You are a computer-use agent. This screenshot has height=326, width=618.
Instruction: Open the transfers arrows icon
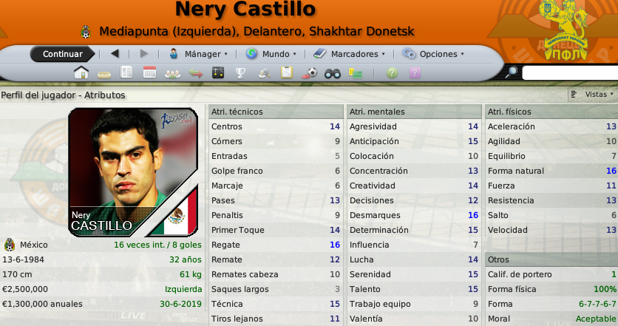click(195, 73)
